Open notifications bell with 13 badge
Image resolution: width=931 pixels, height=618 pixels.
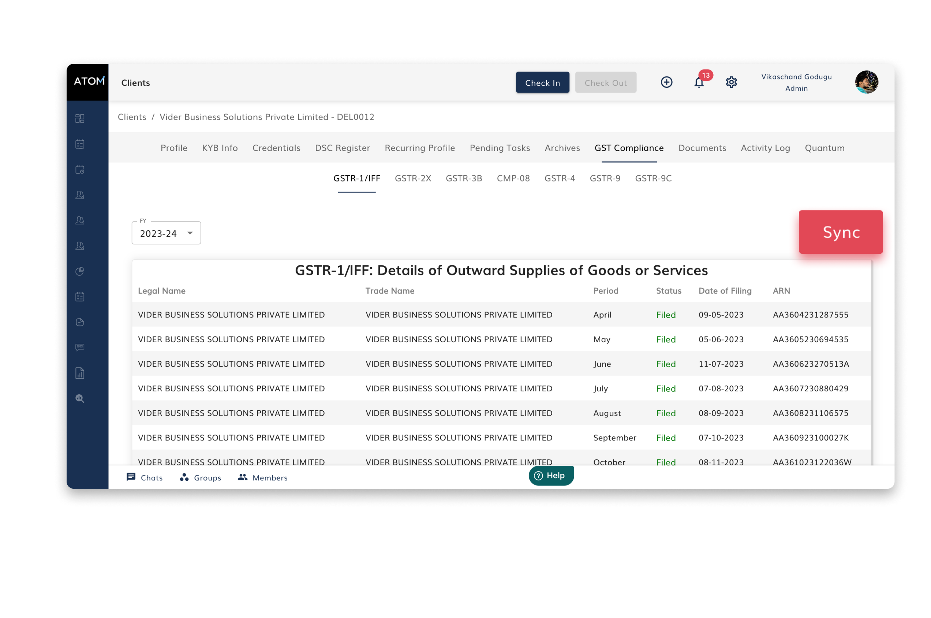[699, 82]
